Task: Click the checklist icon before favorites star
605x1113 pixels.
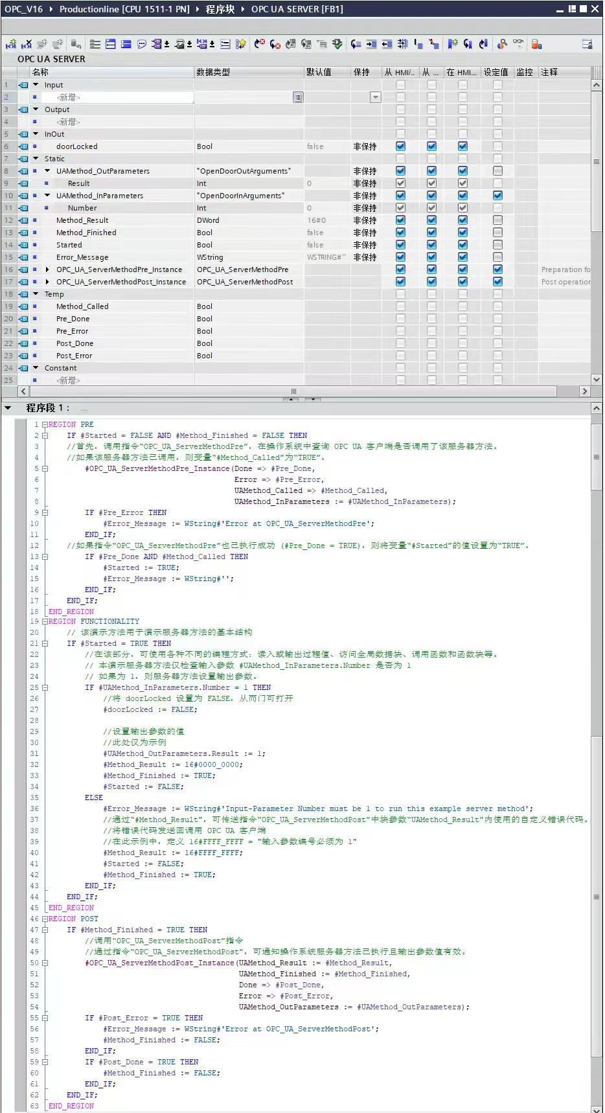Action: [x=225, y=44]
